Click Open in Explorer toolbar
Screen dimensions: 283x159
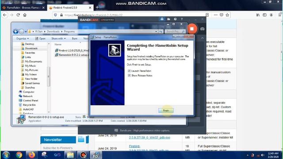click(40, 38)
